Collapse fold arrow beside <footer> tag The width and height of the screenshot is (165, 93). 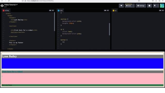pos(5,41)
